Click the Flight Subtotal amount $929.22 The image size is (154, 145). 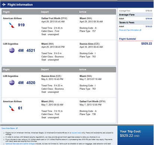tap(147, 43)
